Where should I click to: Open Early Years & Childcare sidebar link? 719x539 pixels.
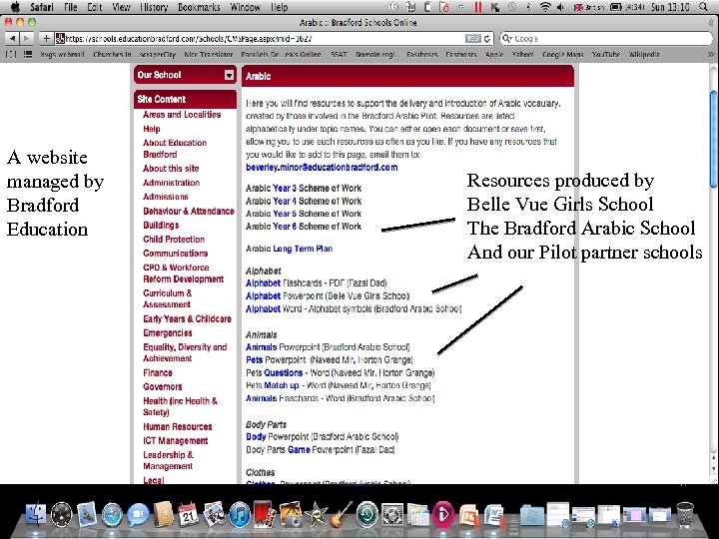(x=187, y=319)
